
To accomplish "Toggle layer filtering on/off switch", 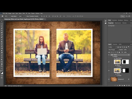I will point(129,47).
